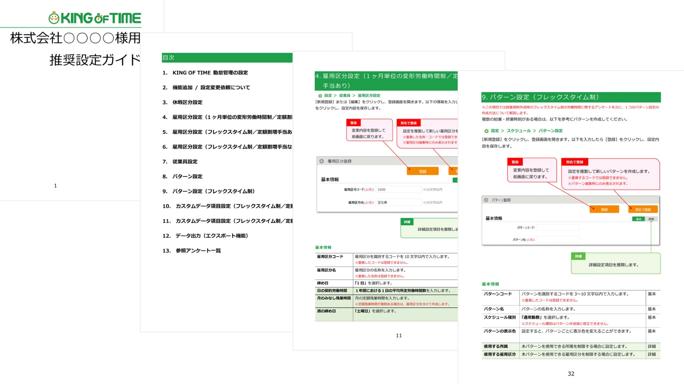684x384 pixels.
Task: Click the 雇用区分名 field showing 正社員
Action: coord(398,202)
